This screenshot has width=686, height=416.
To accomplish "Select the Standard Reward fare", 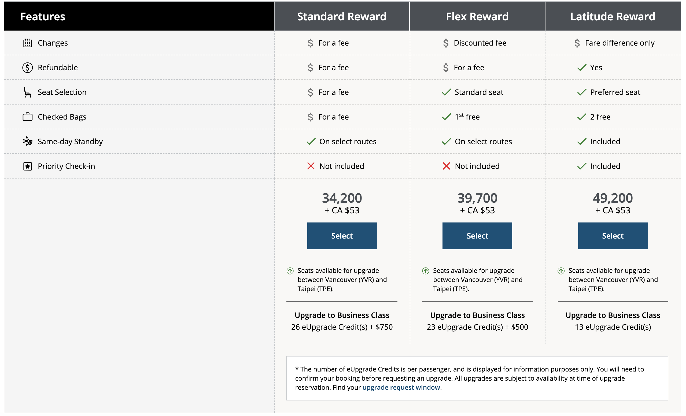I will pos(342,236).
